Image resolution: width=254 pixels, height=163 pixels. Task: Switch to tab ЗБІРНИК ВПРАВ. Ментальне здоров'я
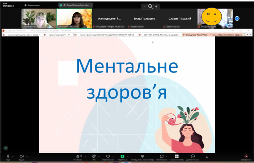coord(160,35)
